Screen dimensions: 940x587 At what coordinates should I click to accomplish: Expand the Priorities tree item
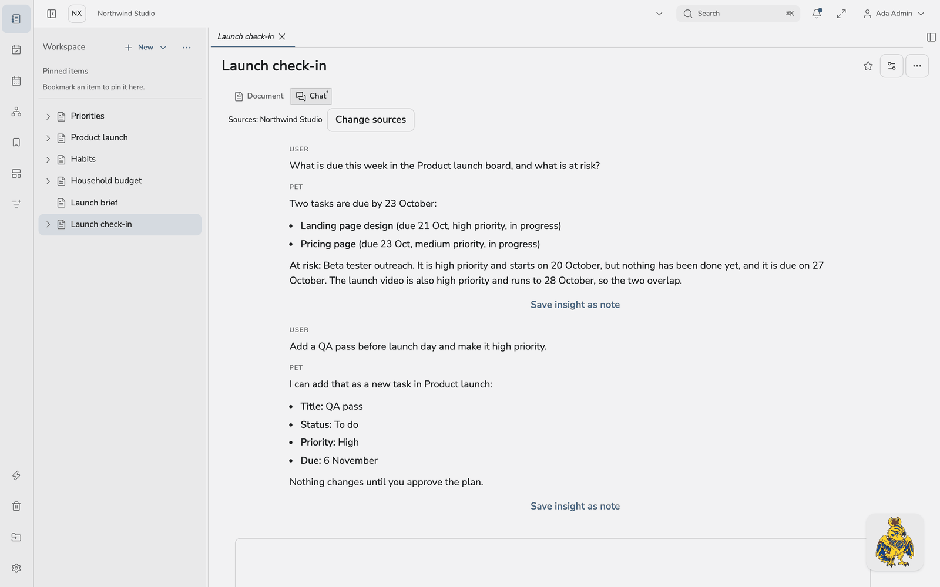click(x=48, y=117)
